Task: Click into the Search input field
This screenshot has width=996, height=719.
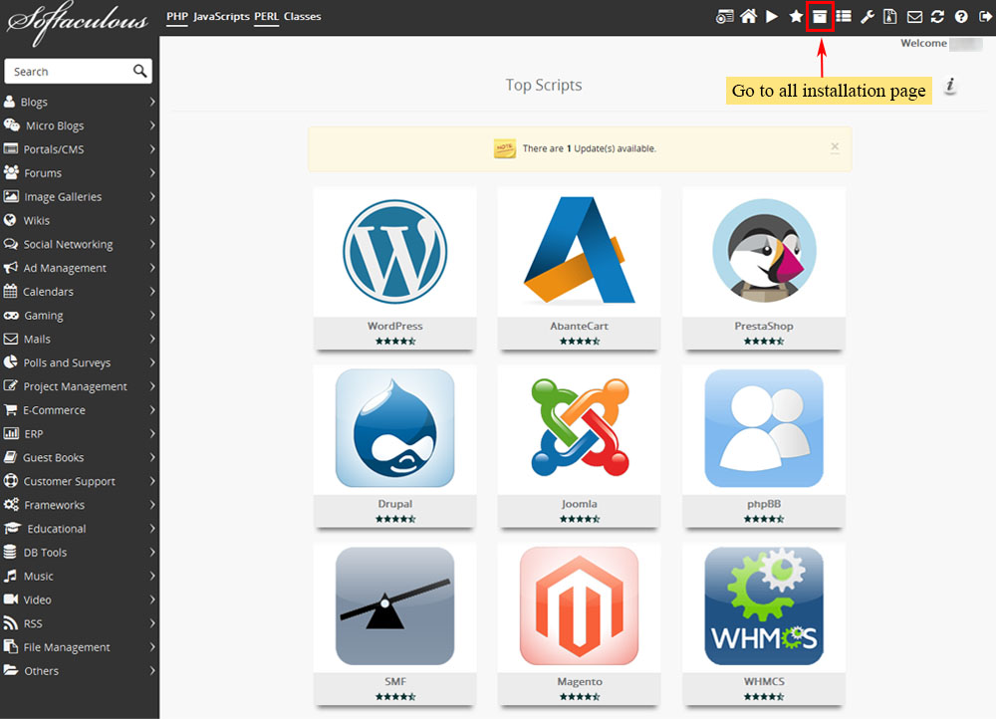Action: click(68, 72)
